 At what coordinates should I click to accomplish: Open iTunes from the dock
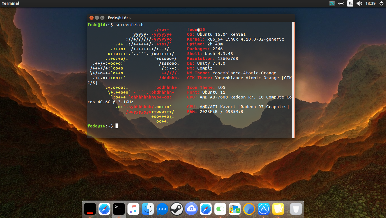(x=133, y=209)
